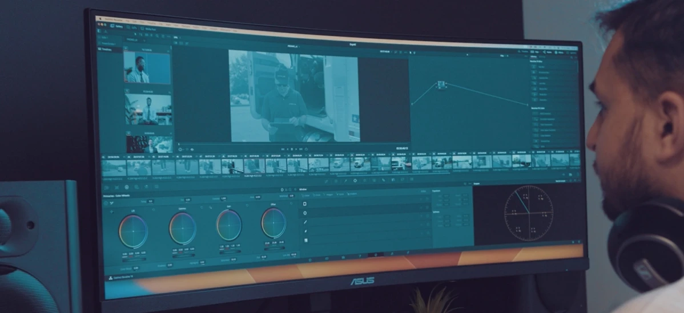Click the corrector node in node graph
The image size is (684, 313).
[x=441, y=84]
